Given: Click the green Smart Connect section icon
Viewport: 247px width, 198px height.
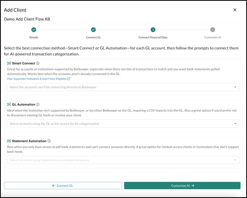Looking at the screenshot, I should point(9,63).
